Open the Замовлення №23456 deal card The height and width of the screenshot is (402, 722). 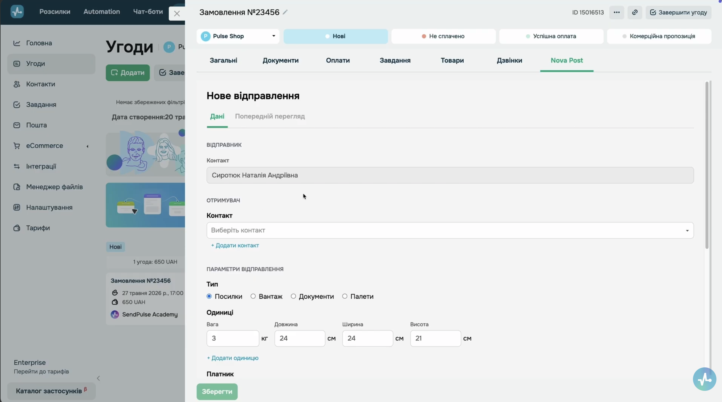point(145,298)
